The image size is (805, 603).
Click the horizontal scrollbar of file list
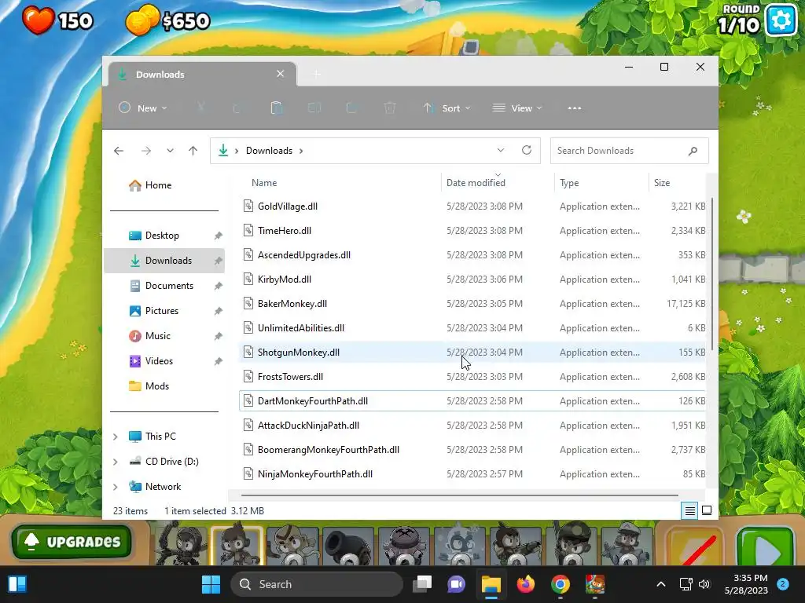(459, 495)
